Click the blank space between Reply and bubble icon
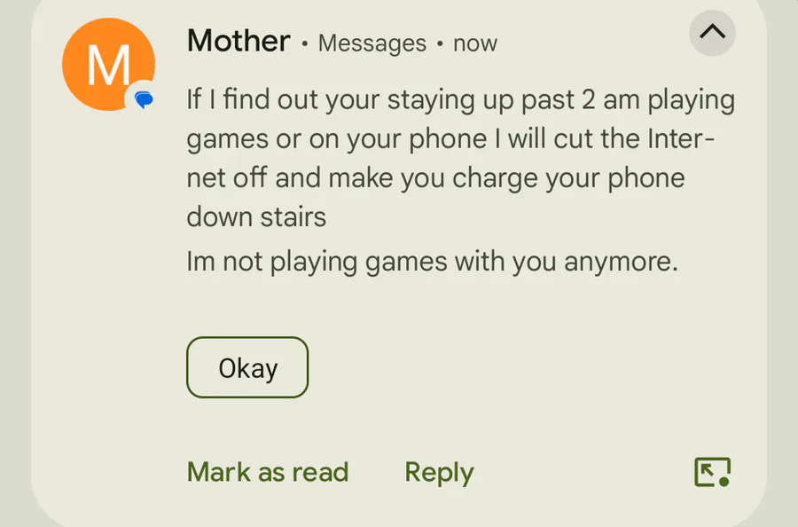This screenshot has width=798, height=527. point(584,472)
